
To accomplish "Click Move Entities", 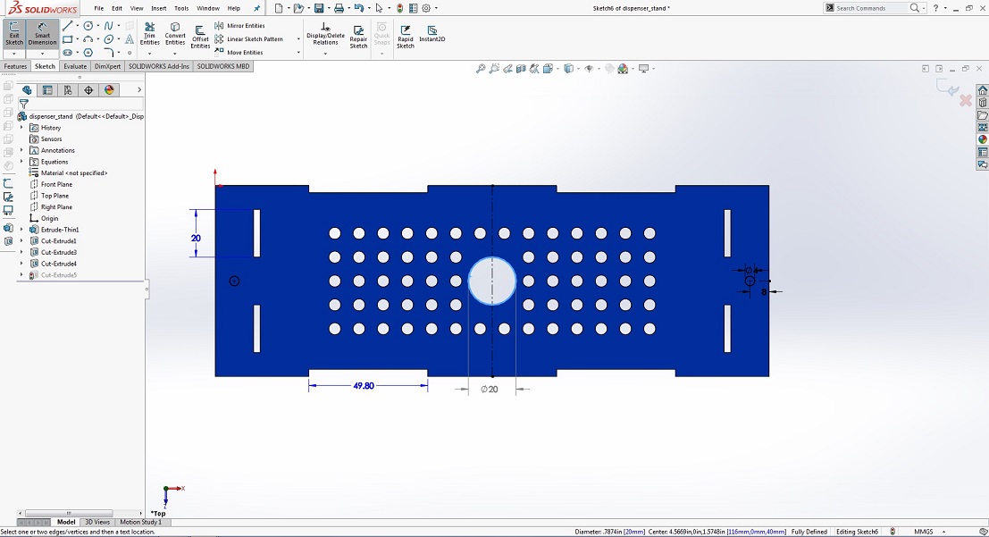I will (x=239, y=53).
